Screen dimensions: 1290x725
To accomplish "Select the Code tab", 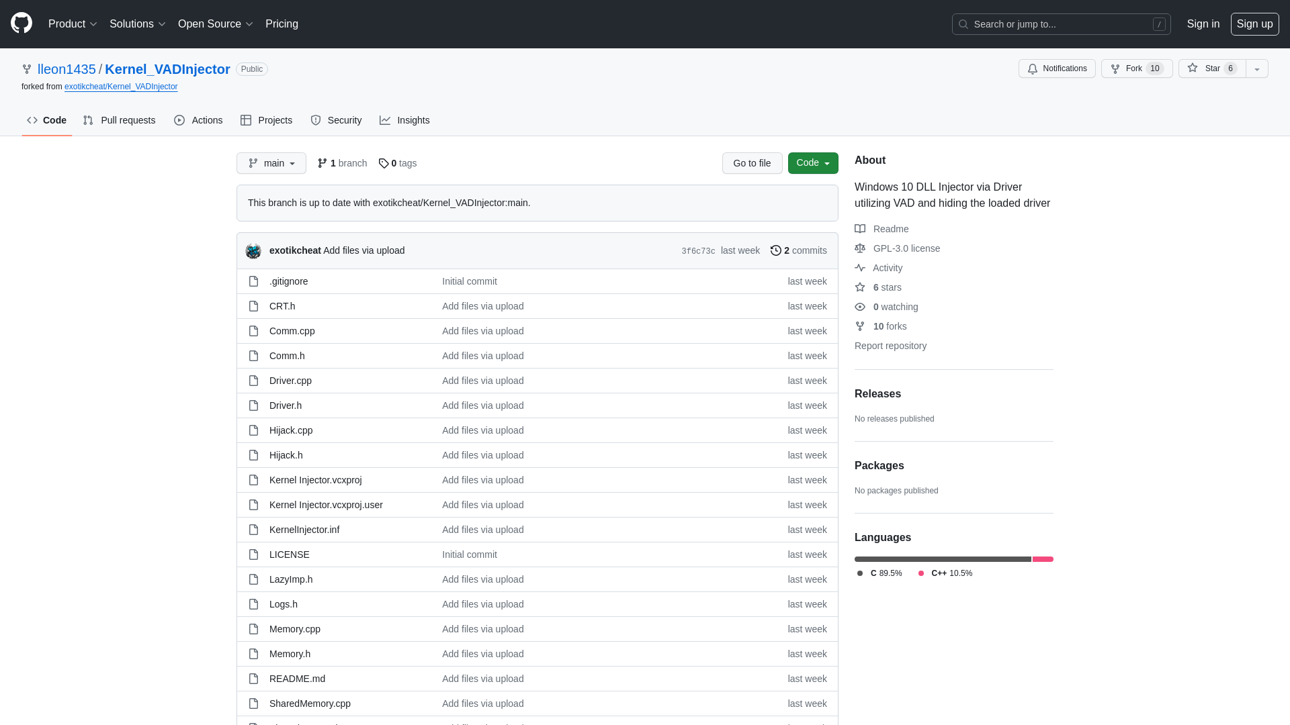I will coord(47,120).
